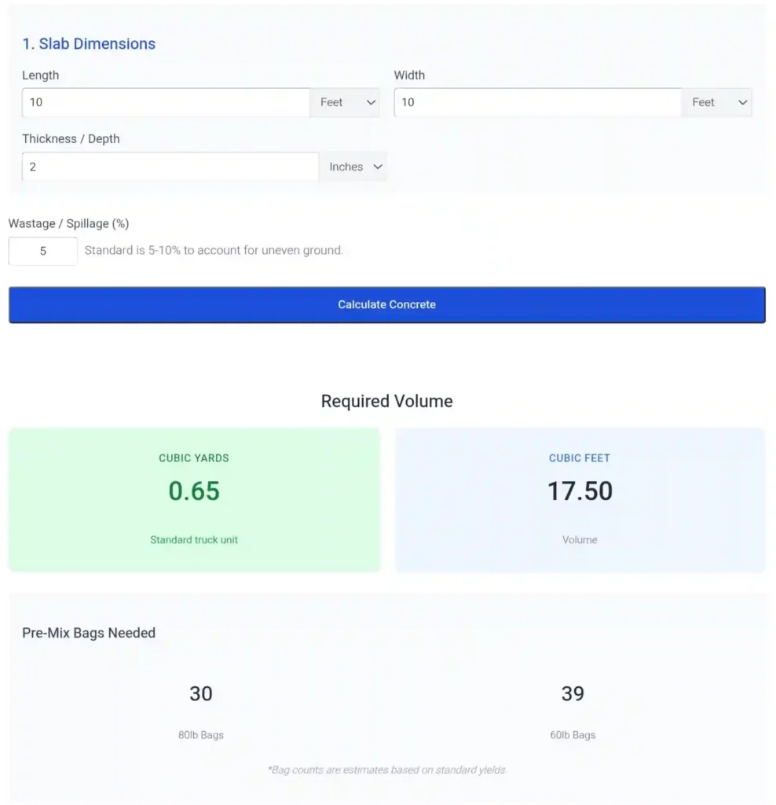776x805 pixels.
Task: Open the Length unit dropdown showing Feet
Action: point(344,102)
